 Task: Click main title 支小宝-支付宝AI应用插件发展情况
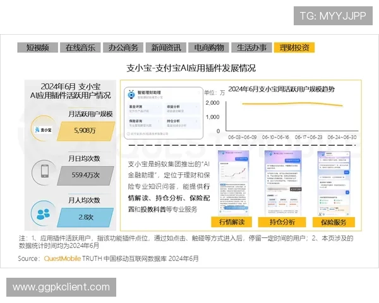click(x=191, y=68)
